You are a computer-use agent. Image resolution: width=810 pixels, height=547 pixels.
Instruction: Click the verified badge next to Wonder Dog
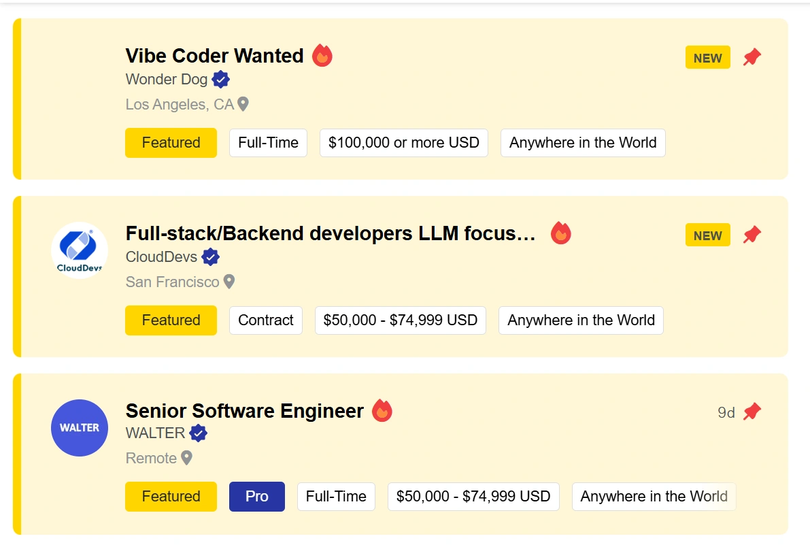[x=220, y=80]
